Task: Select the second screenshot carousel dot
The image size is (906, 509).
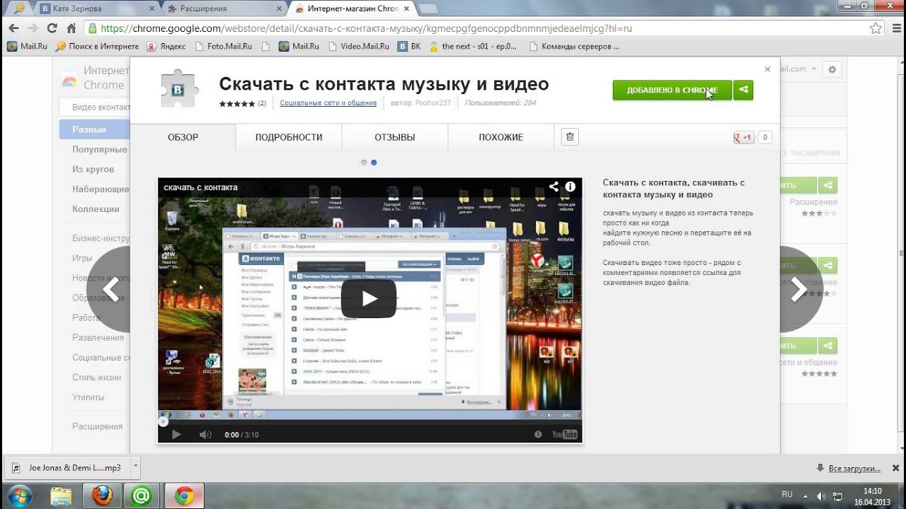Action: click(374, 163)
